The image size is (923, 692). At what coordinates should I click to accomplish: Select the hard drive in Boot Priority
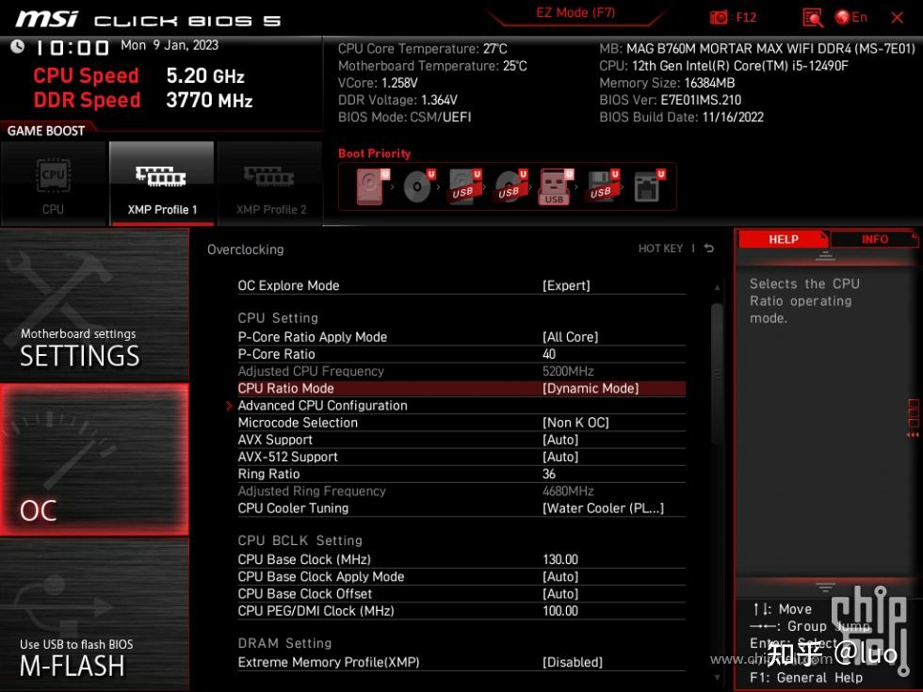pos(368,186)
